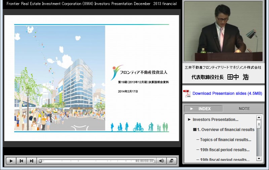Click the presentation slide image
Viewport: 269px width, 170px height.
coord(91,78)
